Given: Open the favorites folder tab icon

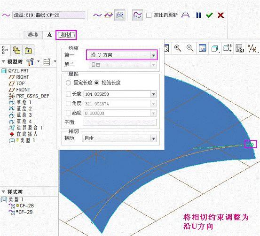Looking at the screenshot, I should (x=28, y=51).
